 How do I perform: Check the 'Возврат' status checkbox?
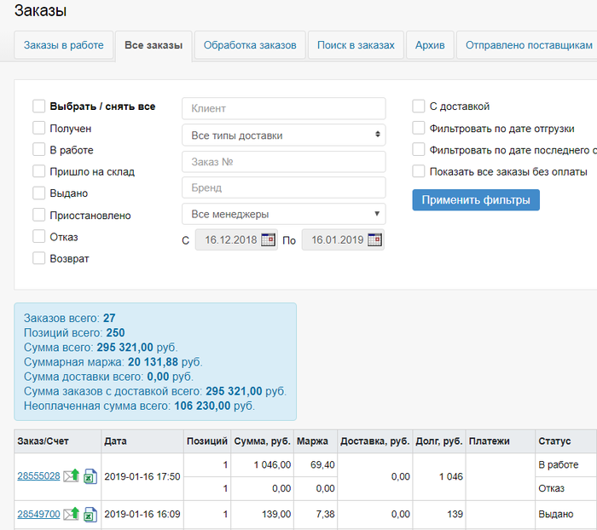point(38,258)
